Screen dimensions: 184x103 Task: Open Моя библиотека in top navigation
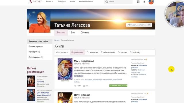[x=86, y=2]
